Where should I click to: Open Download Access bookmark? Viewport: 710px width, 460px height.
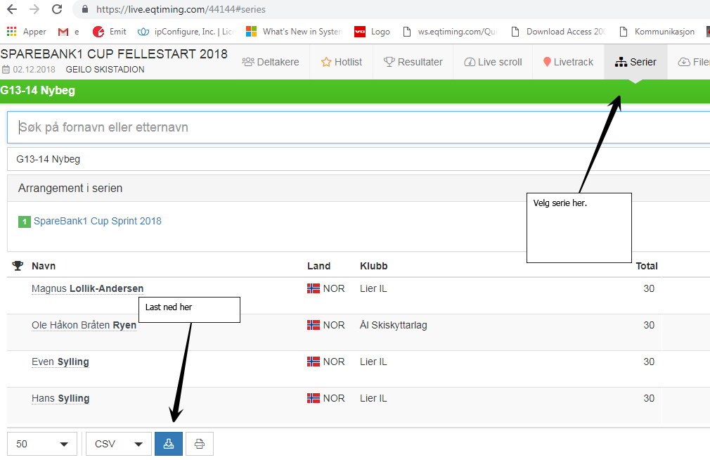pos(558,31)
